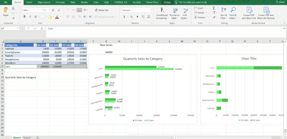Switch to the Power Pivot tab

(152, 2)
